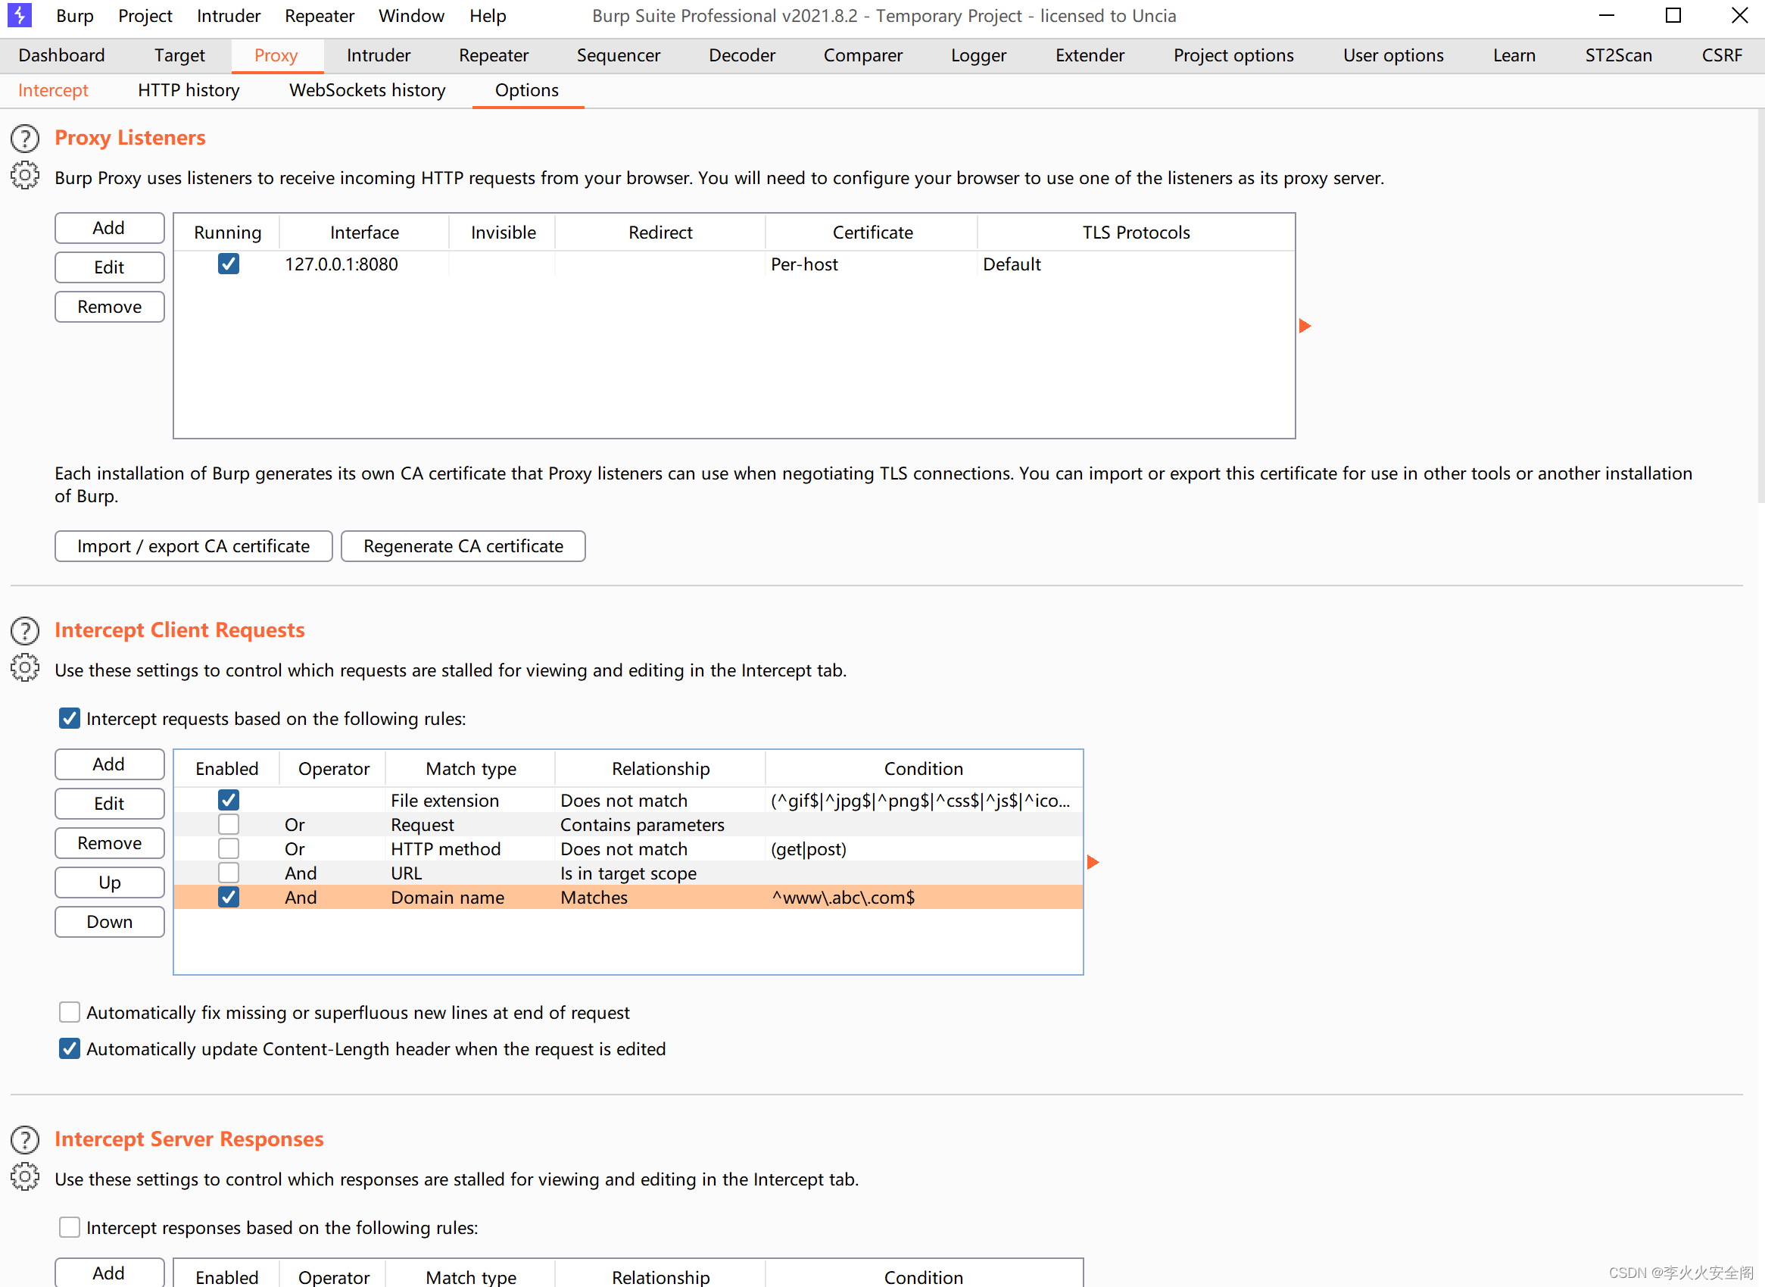Uncheck the Domain name Matches rule
The image size is (1765, 1287).
(228, 897)
